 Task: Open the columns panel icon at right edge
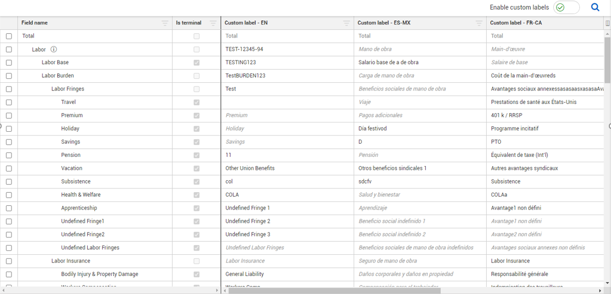[608, 23]
